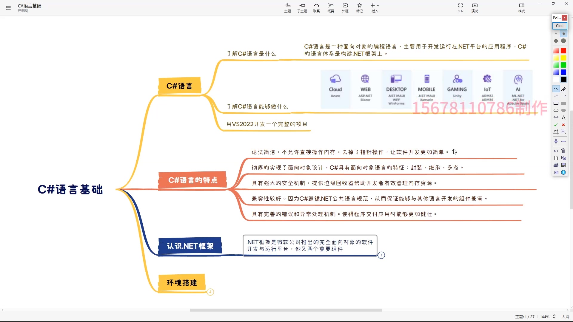Open the Insert (插入) dropdown

(x=375, y=8)
